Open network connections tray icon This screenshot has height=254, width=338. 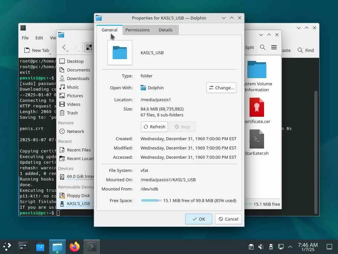(281, 247)
